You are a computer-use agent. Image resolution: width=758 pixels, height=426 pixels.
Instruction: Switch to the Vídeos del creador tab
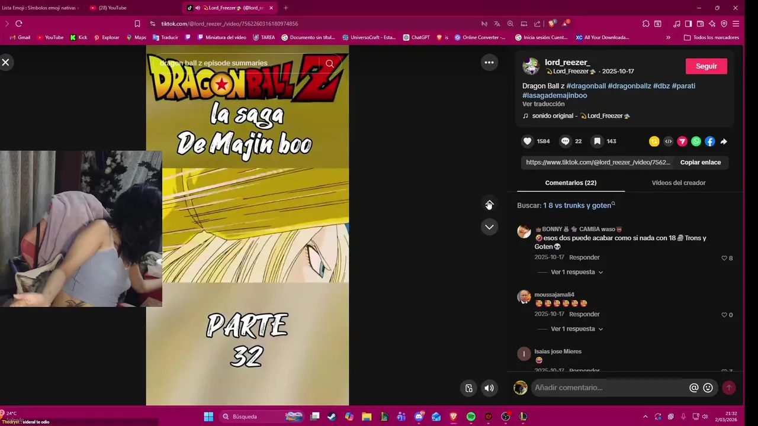679,183
